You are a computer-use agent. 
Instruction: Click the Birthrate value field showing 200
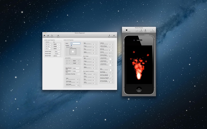[x=110, y=50]
